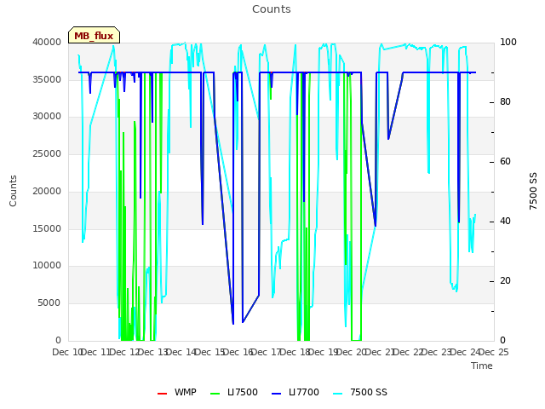The width and height of the screenshot is (545, 409).
Task: Click the 25000 tick label on left axis
Action: point(47,153)
